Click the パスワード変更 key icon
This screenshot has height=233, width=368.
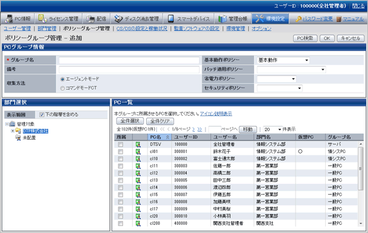(298, 19)
